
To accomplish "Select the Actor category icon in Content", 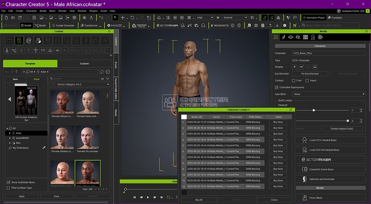I will (x=19, y=40).
